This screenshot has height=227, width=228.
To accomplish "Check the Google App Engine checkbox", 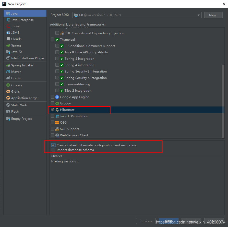I will click(x=53, y=97).
